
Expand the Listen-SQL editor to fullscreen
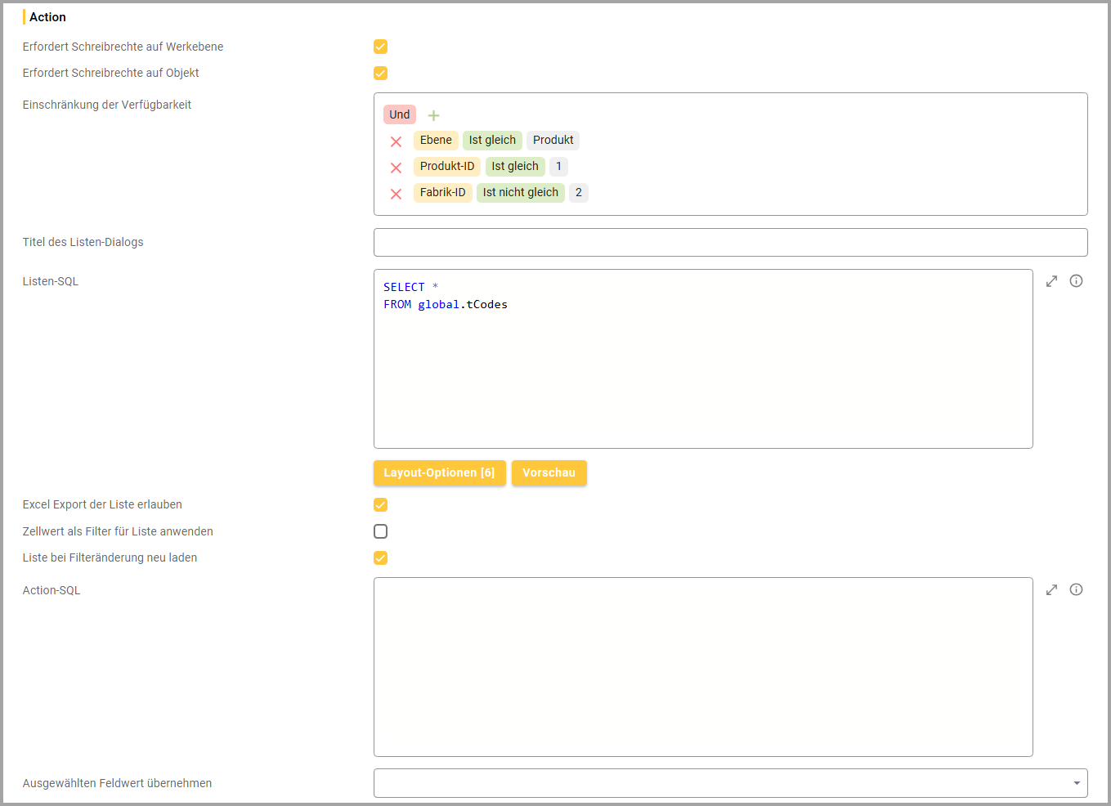coord(1051,281)
